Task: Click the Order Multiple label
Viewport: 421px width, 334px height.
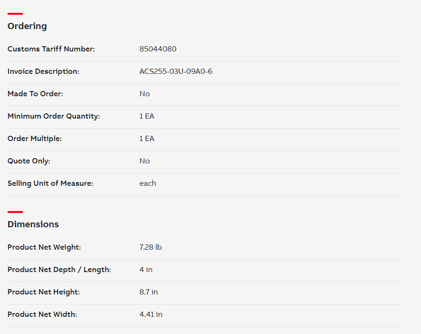Action: coord(35,139)
